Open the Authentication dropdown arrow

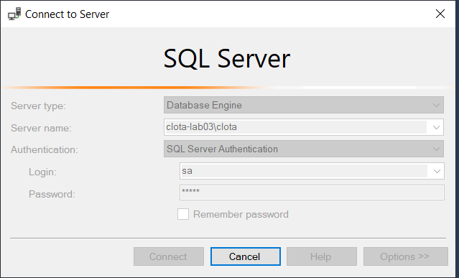[436, 149]
